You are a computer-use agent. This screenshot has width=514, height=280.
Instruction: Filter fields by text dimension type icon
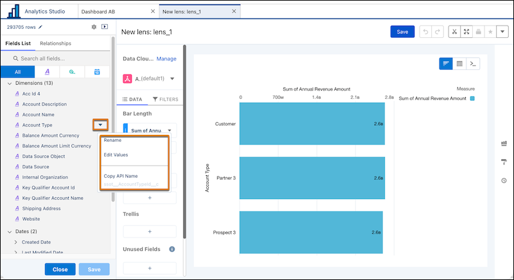[47, 72]
